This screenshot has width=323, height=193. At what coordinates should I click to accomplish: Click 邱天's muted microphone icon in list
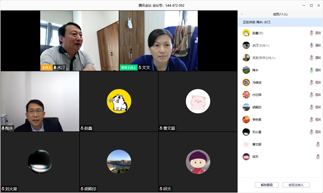(317, 157)
